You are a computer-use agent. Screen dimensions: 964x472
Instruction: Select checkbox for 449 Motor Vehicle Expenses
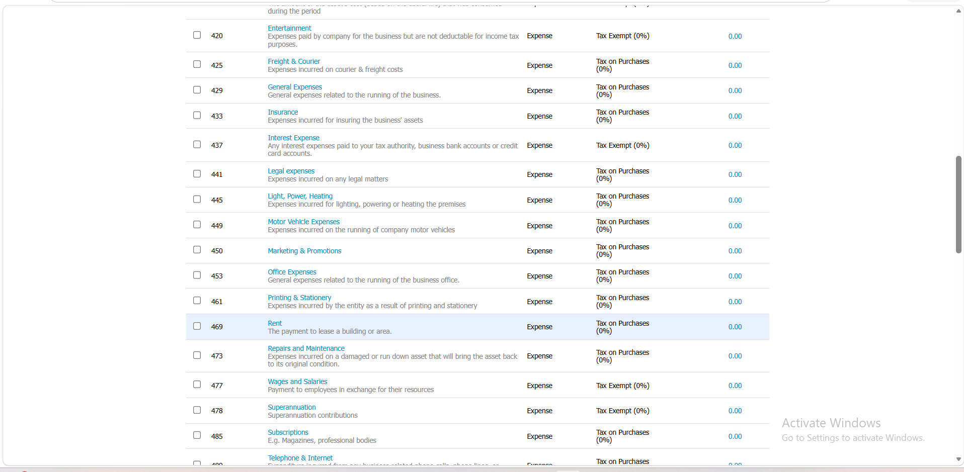pos(197,225)
